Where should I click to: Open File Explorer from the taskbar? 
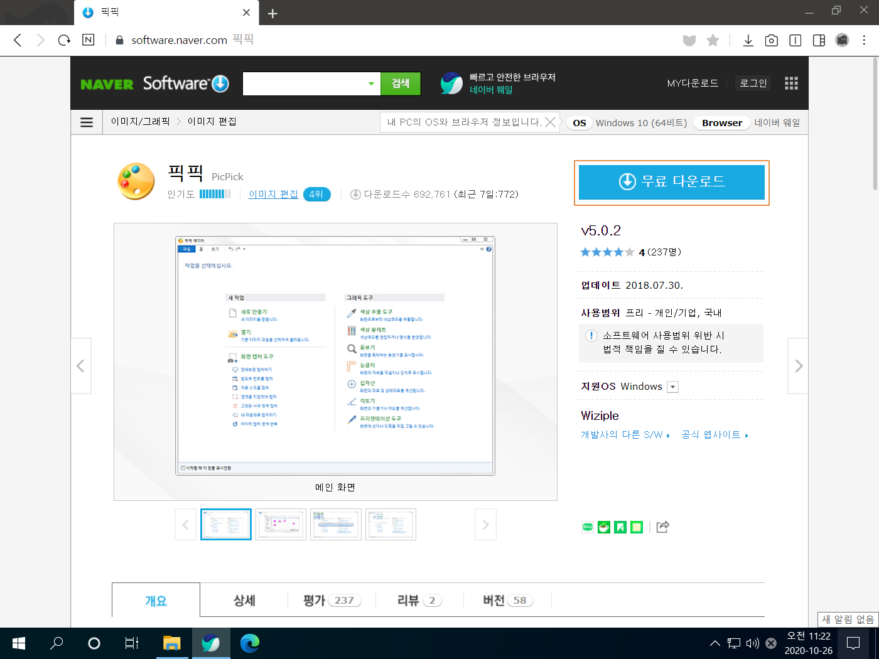coord(171,643)
